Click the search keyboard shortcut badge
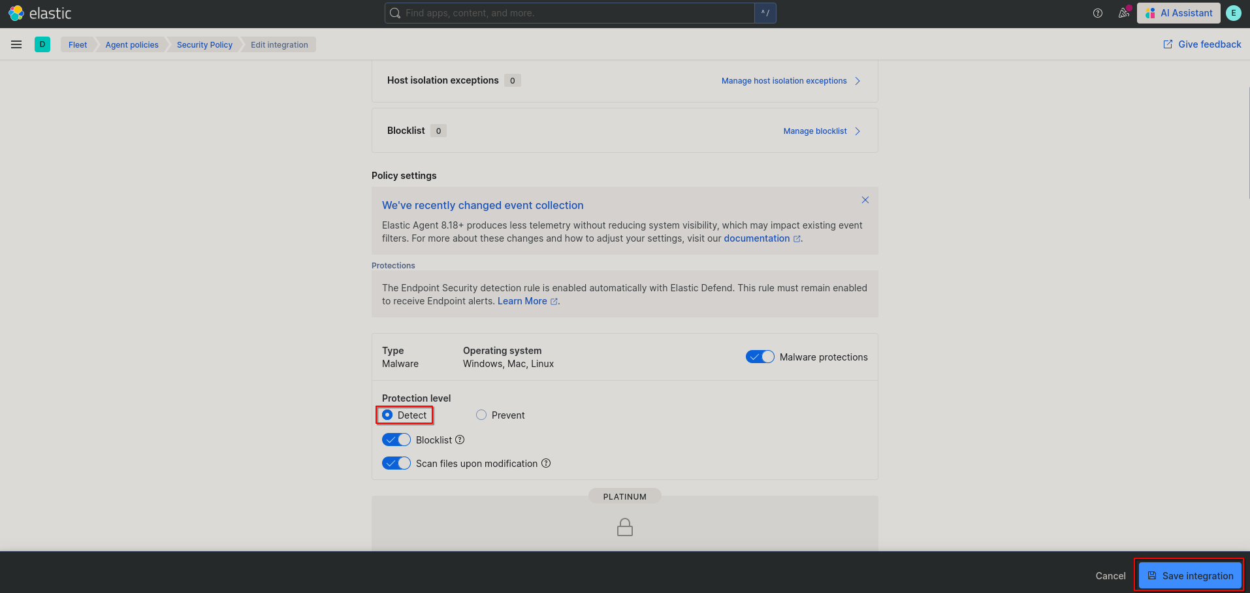 (x=765, y=13)
